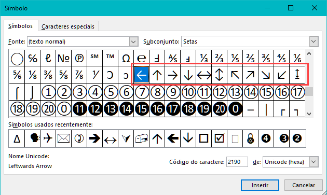Choose the north-east arrow symbol
Screen dimensions: 327x195
[x=251, y=75]
